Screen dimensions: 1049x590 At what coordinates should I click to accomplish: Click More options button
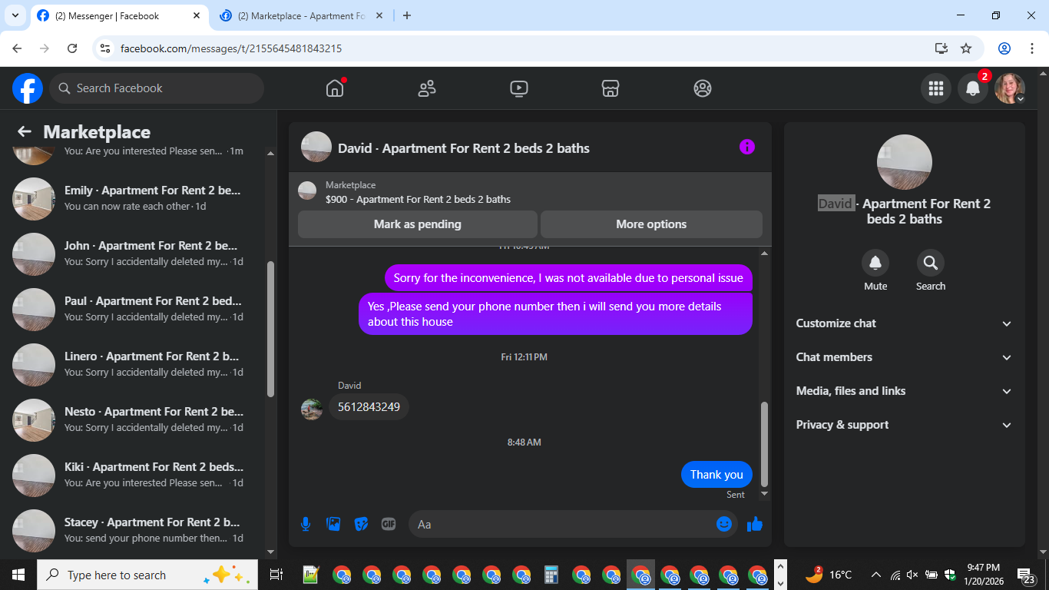click(x=651, y=224)
